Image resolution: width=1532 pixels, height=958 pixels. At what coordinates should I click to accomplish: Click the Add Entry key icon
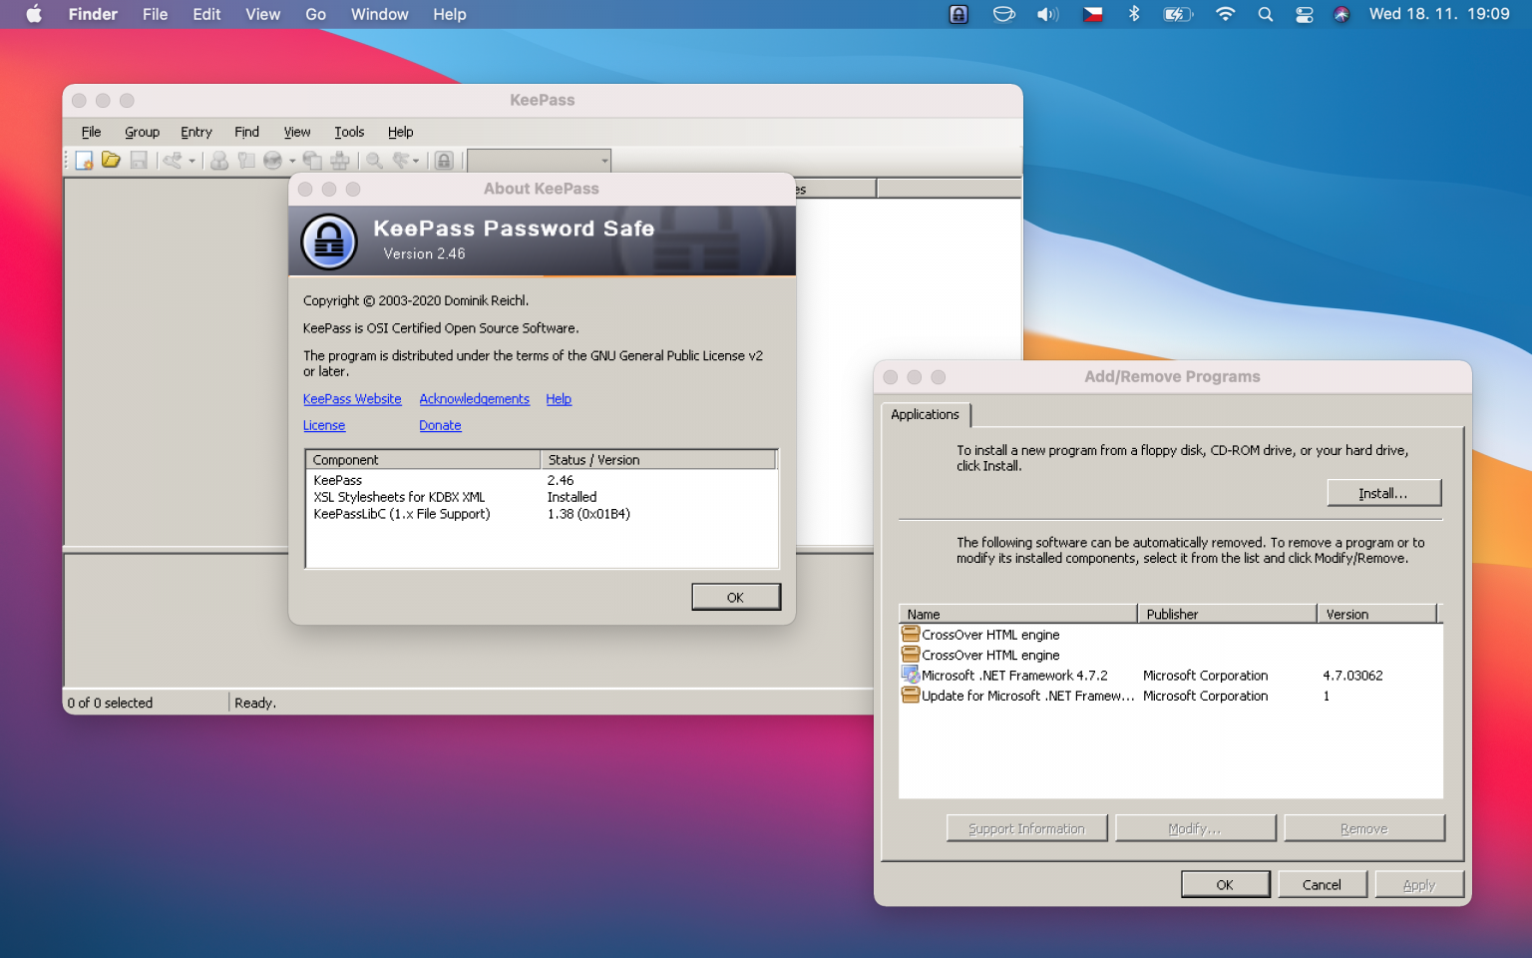173,161
